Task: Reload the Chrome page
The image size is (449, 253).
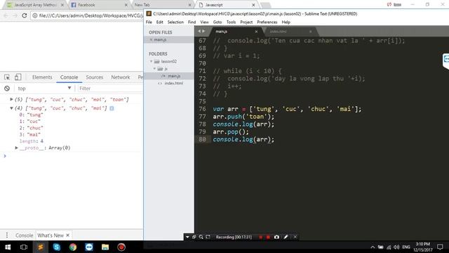Action: (25, 15)
